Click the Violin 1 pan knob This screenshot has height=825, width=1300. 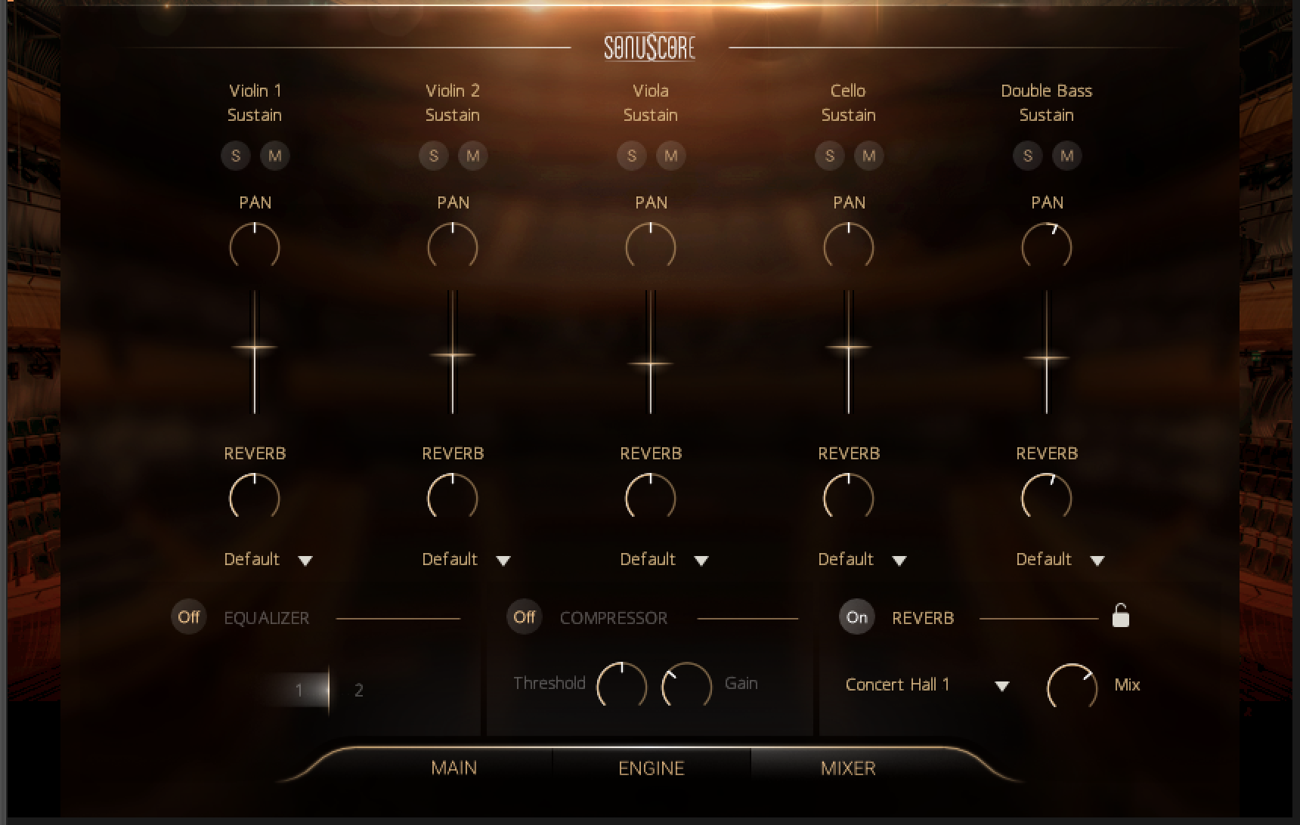tap(255, 246)
